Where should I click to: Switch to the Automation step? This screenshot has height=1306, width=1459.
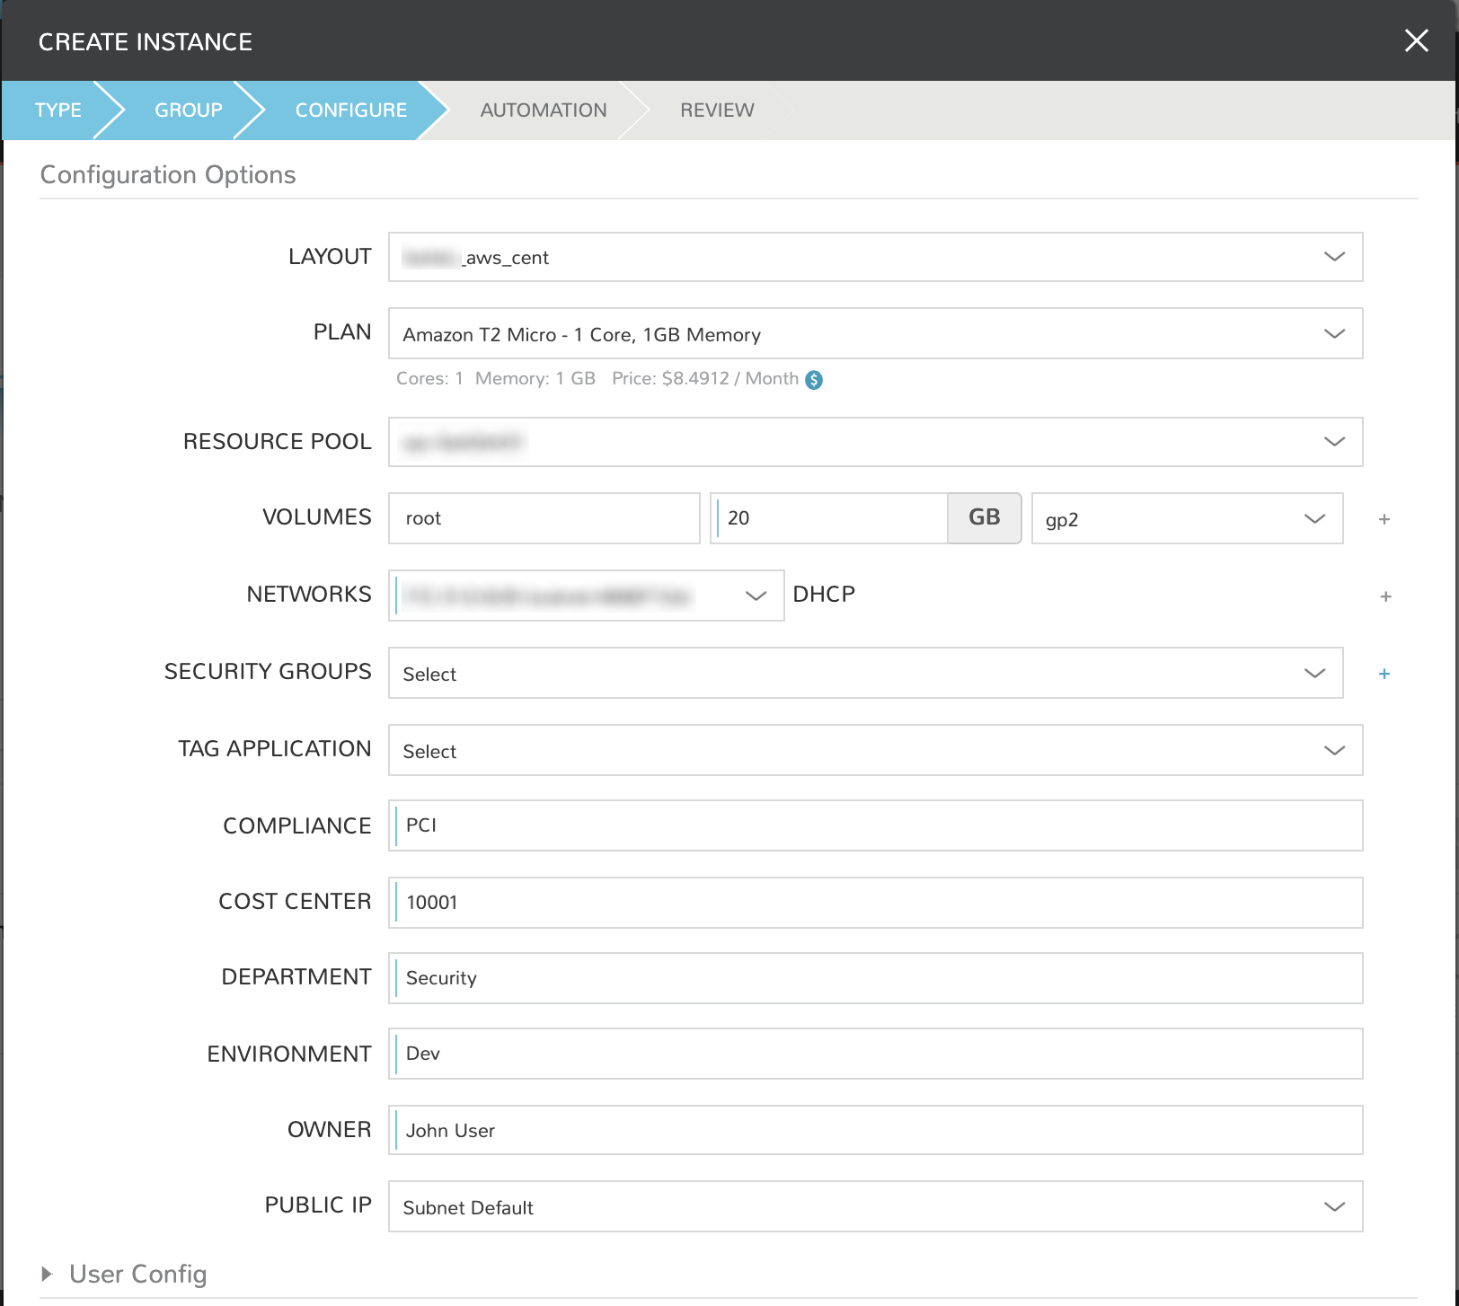[x=543, y=110]
